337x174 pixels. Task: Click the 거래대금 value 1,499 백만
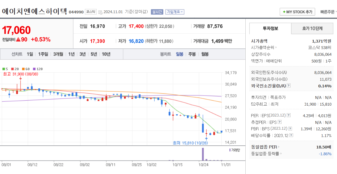(222, 41)
